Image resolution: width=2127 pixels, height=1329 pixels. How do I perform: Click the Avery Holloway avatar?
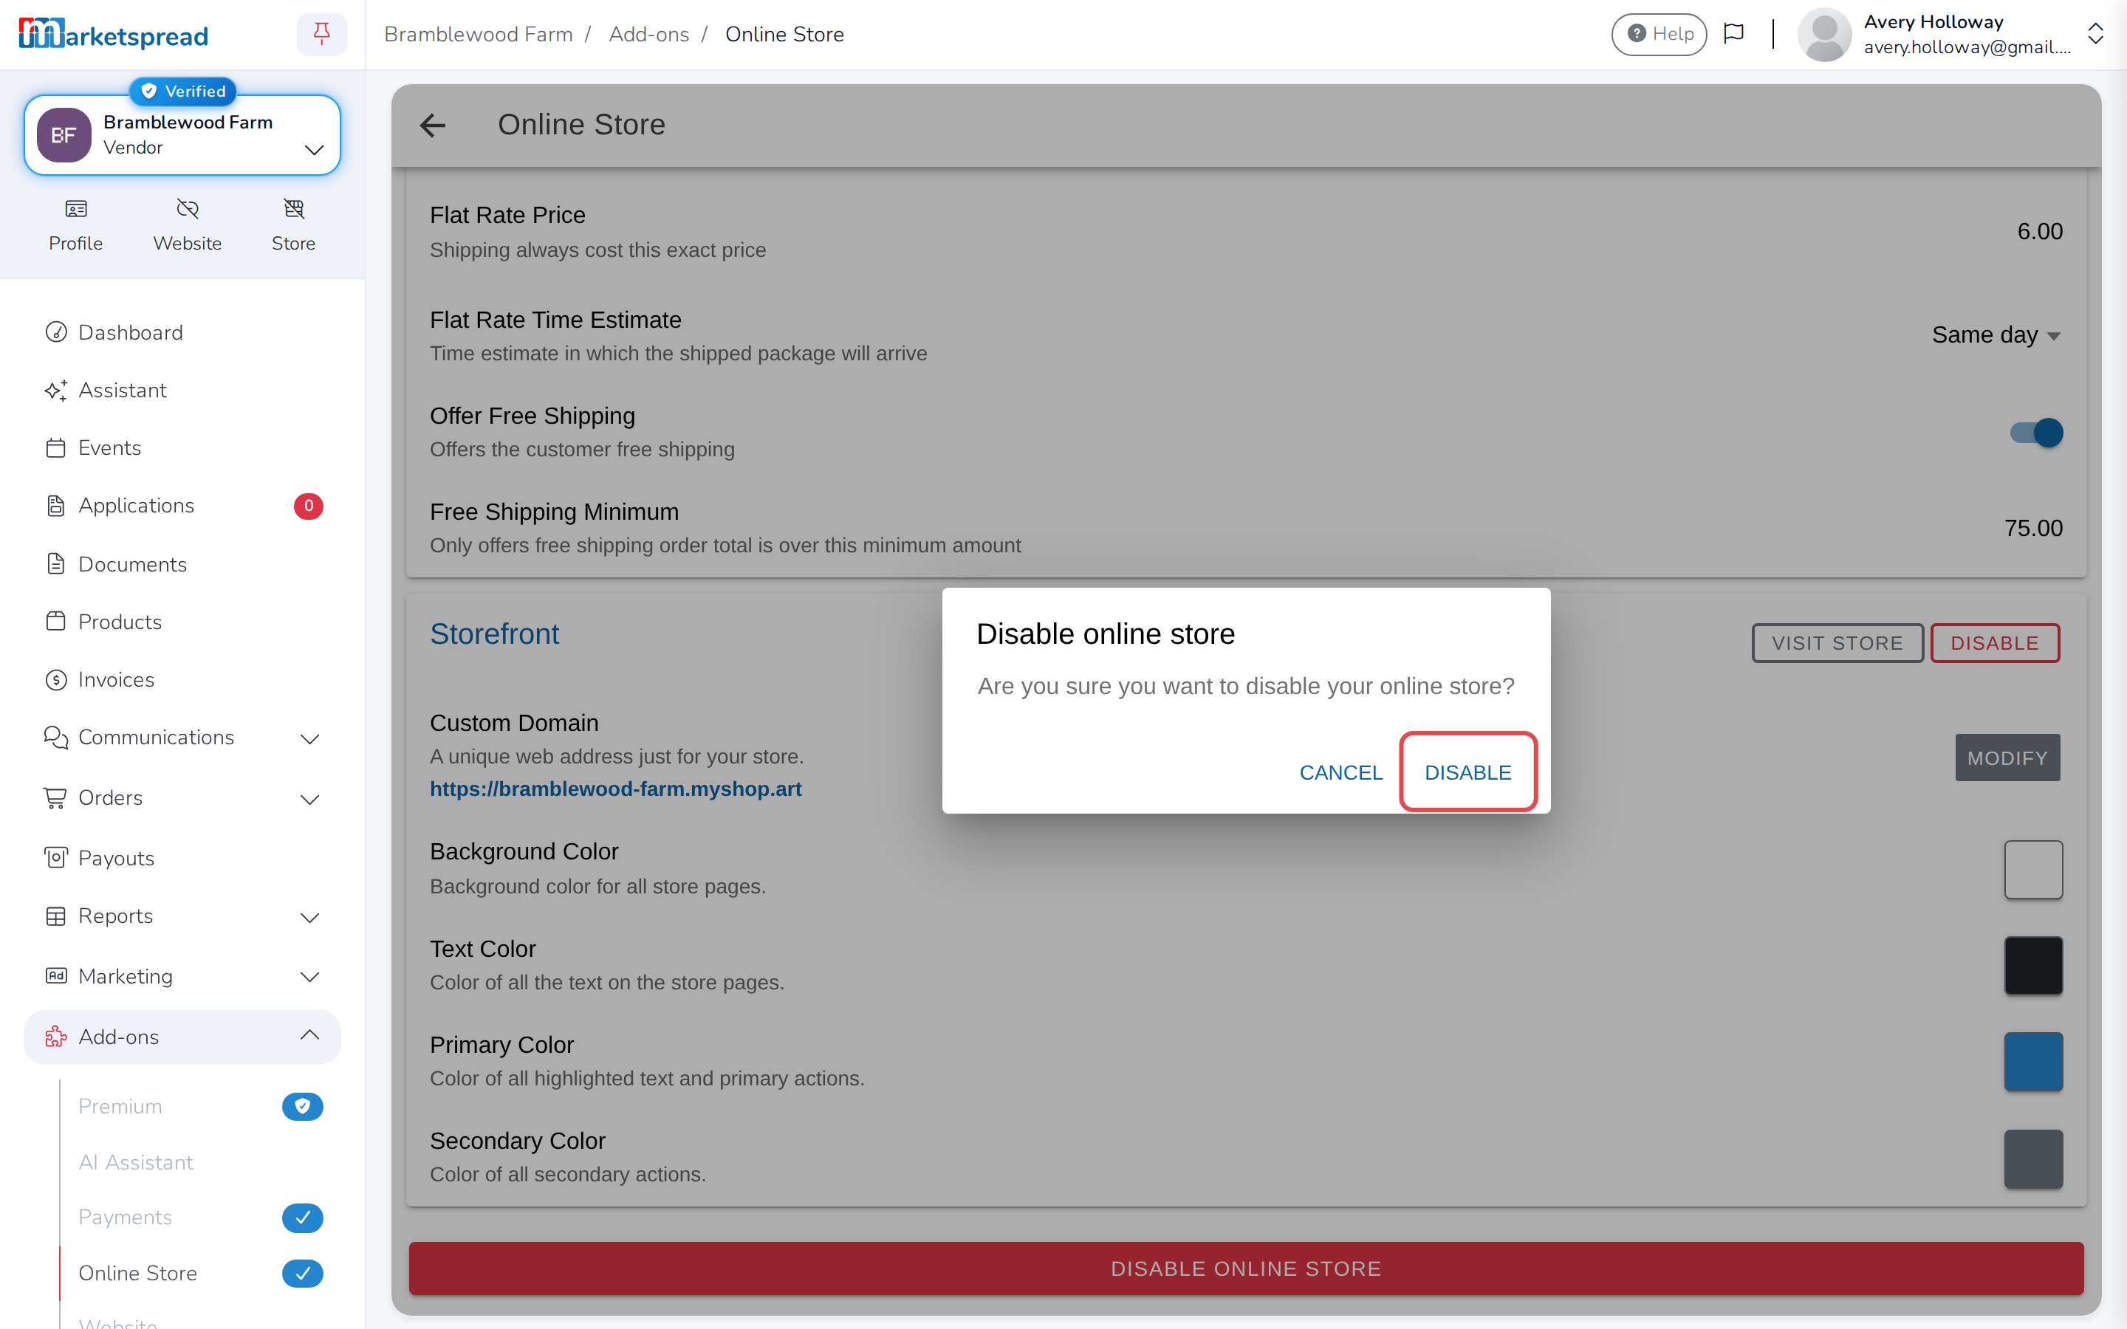pyautogui.click(x=1823, y=34)
